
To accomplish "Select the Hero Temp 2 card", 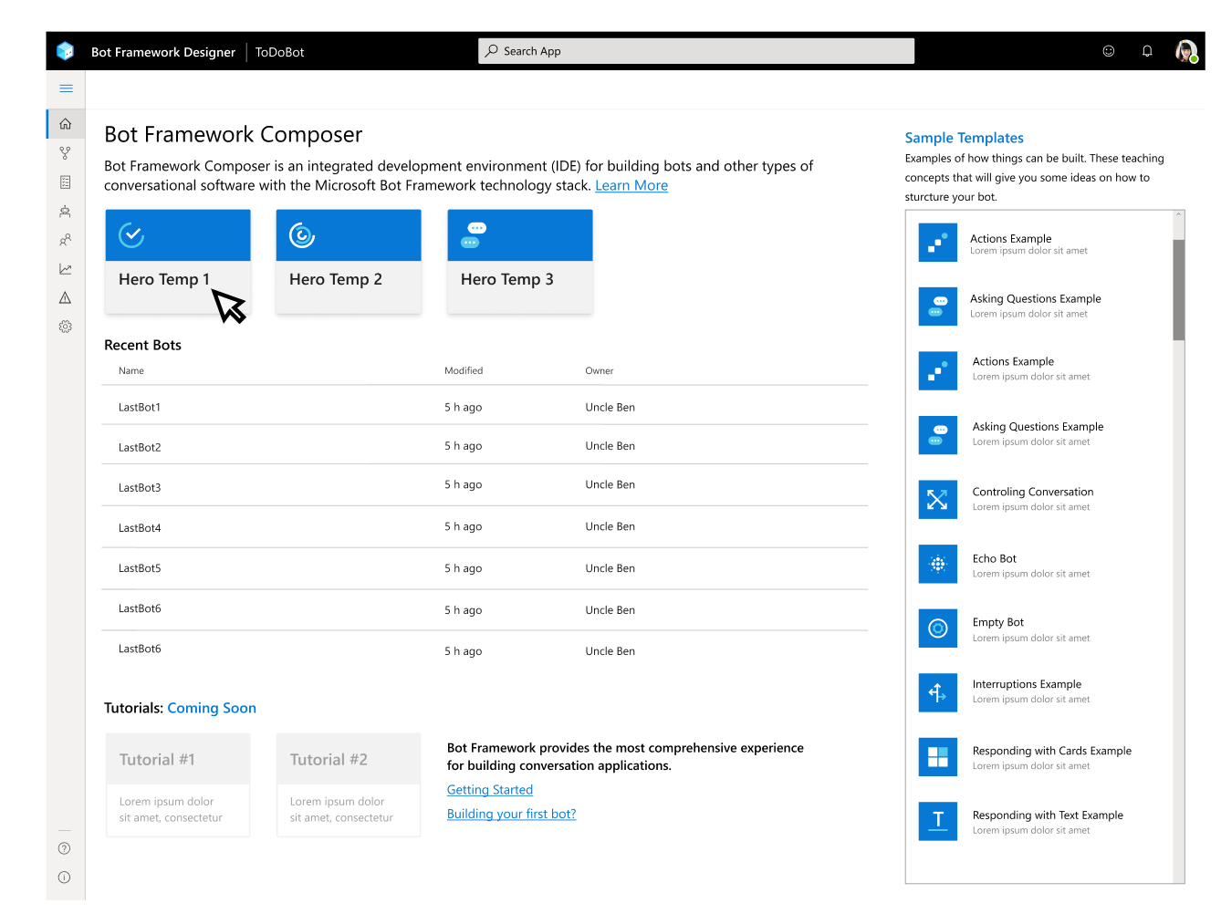I will (x=349, y=262).
